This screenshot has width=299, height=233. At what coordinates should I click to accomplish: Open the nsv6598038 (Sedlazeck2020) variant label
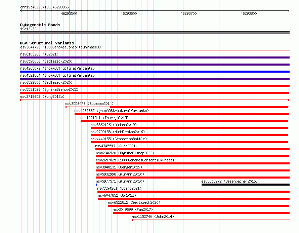click(46, 61)
